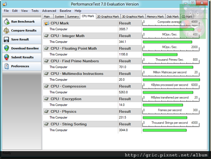The width and height of the screenshot is (211, 159).
Task: Click the String Sorting green result bar
Action: 165,130
